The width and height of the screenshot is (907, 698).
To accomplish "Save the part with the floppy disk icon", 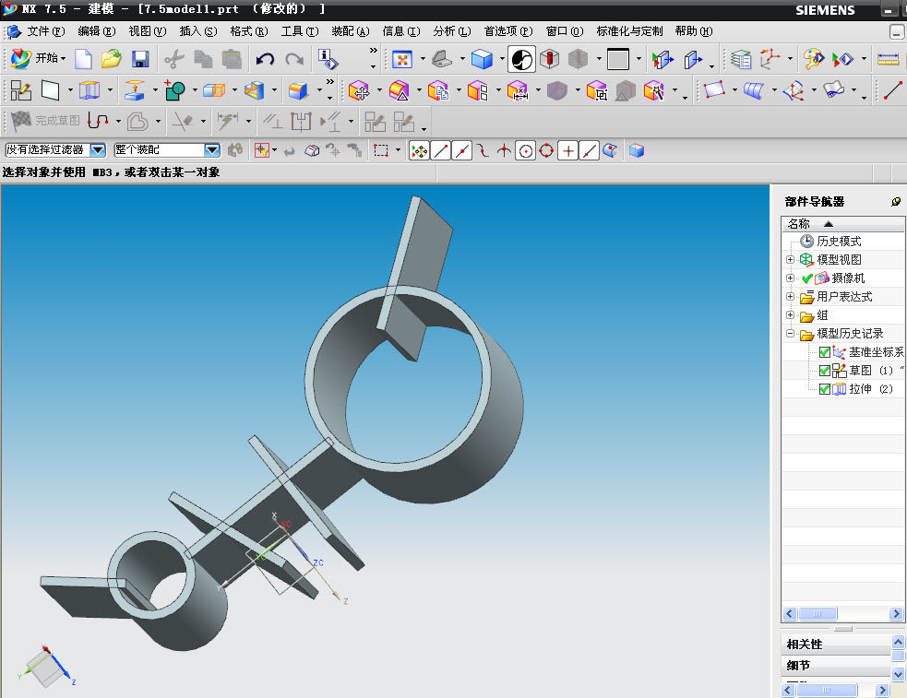I will (140, 59).
